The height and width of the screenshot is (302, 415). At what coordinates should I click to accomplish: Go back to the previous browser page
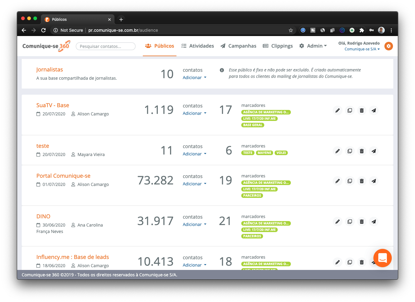coord(24,30)
